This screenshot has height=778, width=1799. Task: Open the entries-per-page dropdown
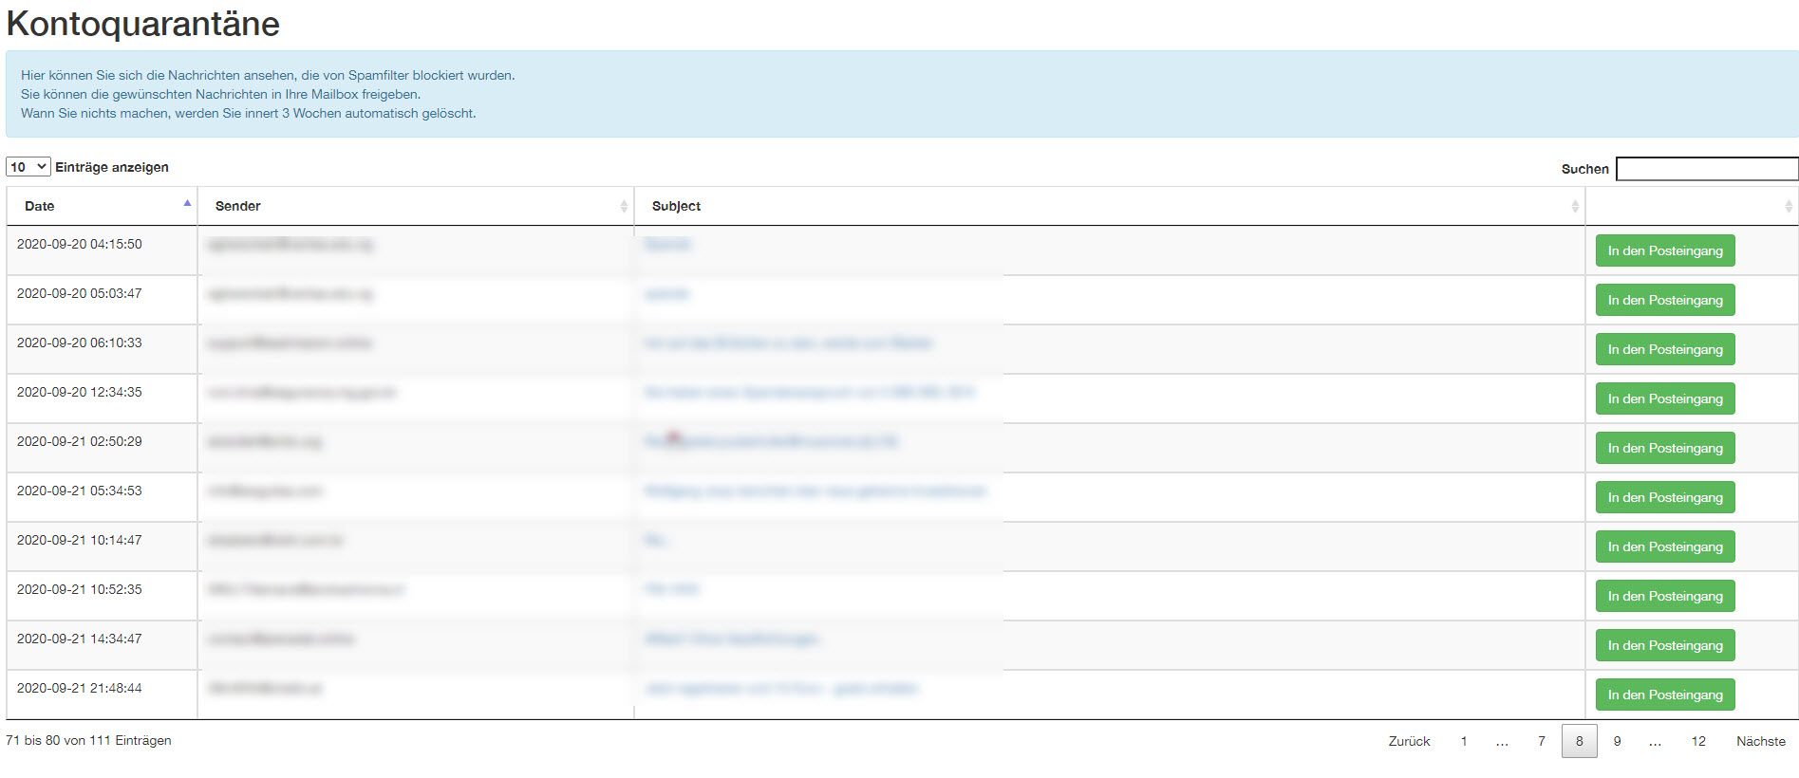pyautogui.click(x=28, y=167)
